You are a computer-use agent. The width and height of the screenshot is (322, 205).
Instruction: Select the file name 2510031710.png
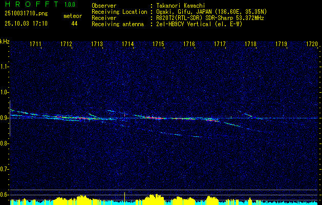pyautogui.click(x=26, y=14)
